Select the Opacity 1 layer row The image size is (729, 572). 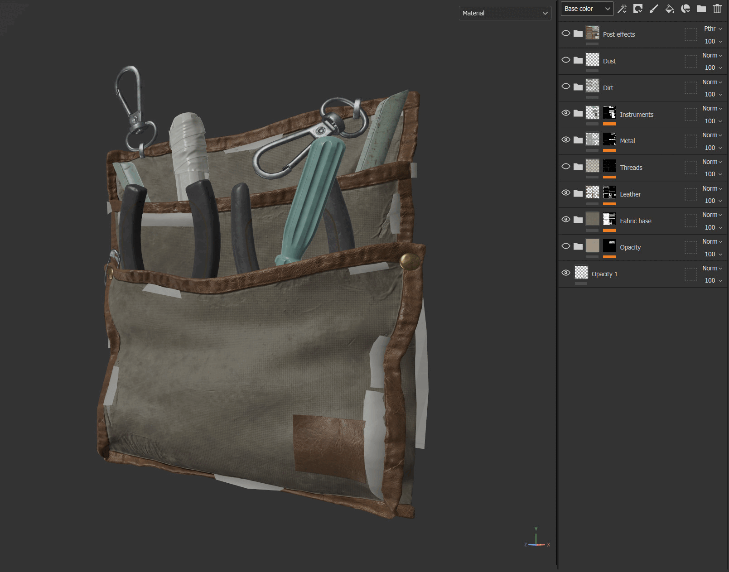pyautogui.click(x=643, y=274)
